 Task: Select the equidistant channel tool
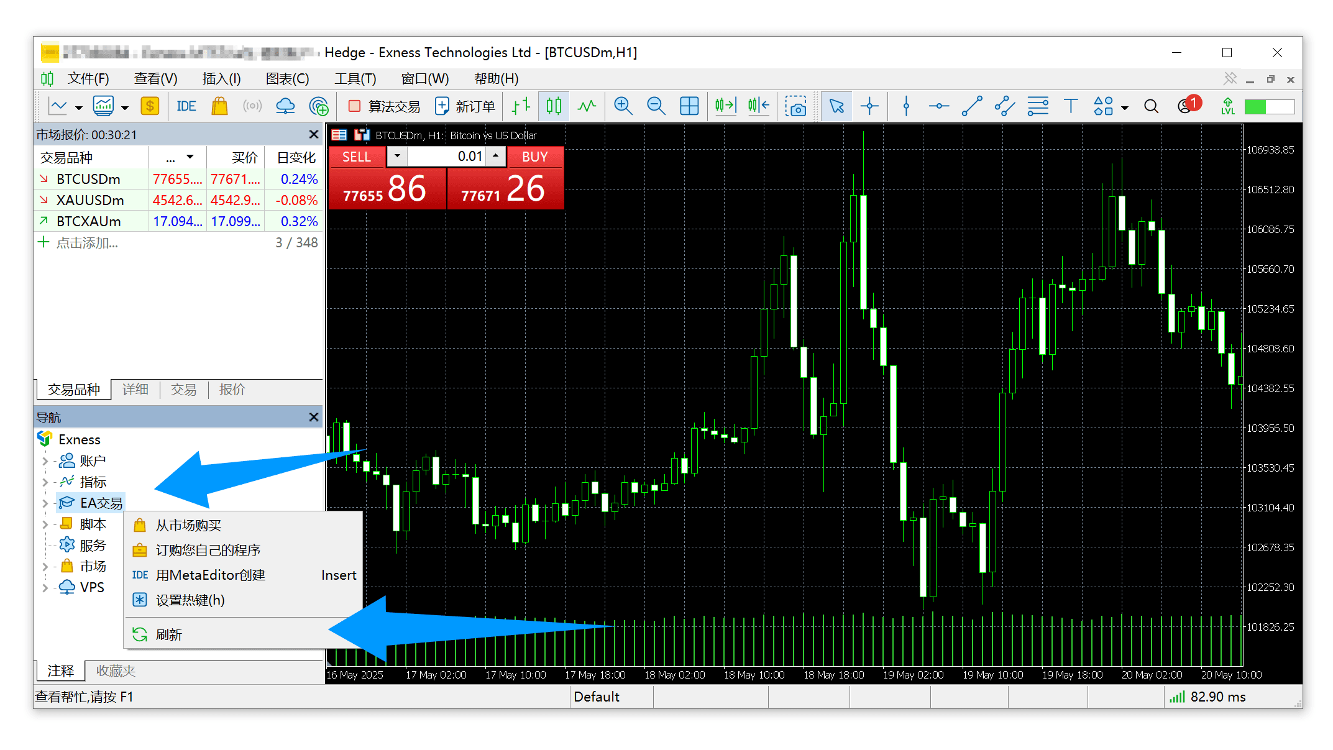coord(1005,106)
